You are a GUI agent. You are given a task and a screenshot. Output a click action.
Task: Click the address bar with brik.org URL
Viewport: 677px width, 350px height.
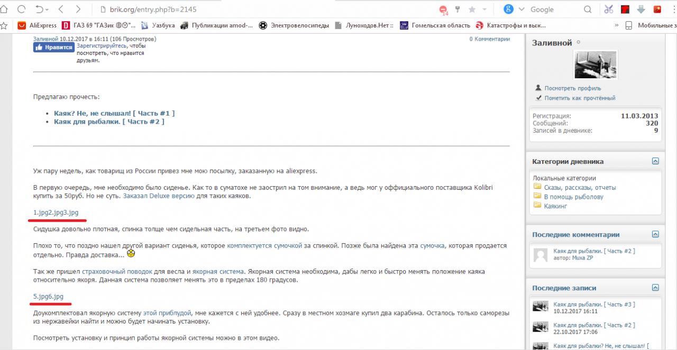264,10
